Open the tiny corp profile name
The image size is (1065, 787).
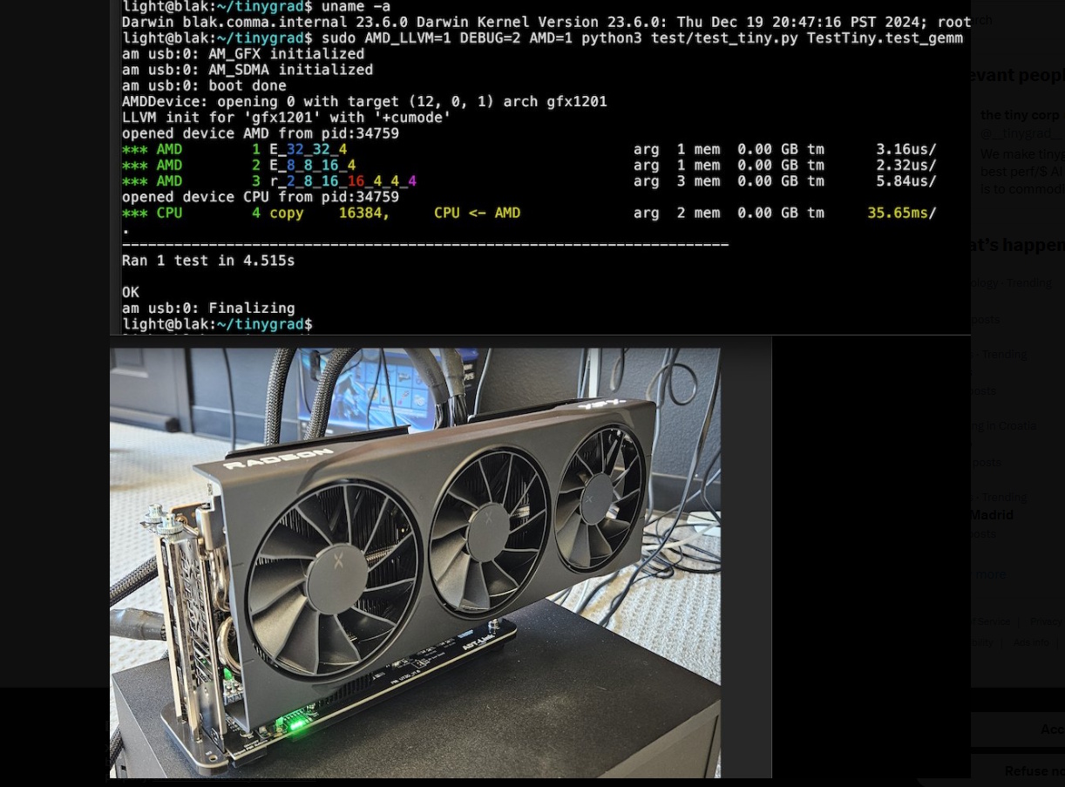[1020, 115]
